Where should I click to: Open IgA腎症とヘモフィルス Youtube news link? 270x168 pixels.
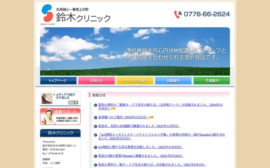click(x=162, y=136)
